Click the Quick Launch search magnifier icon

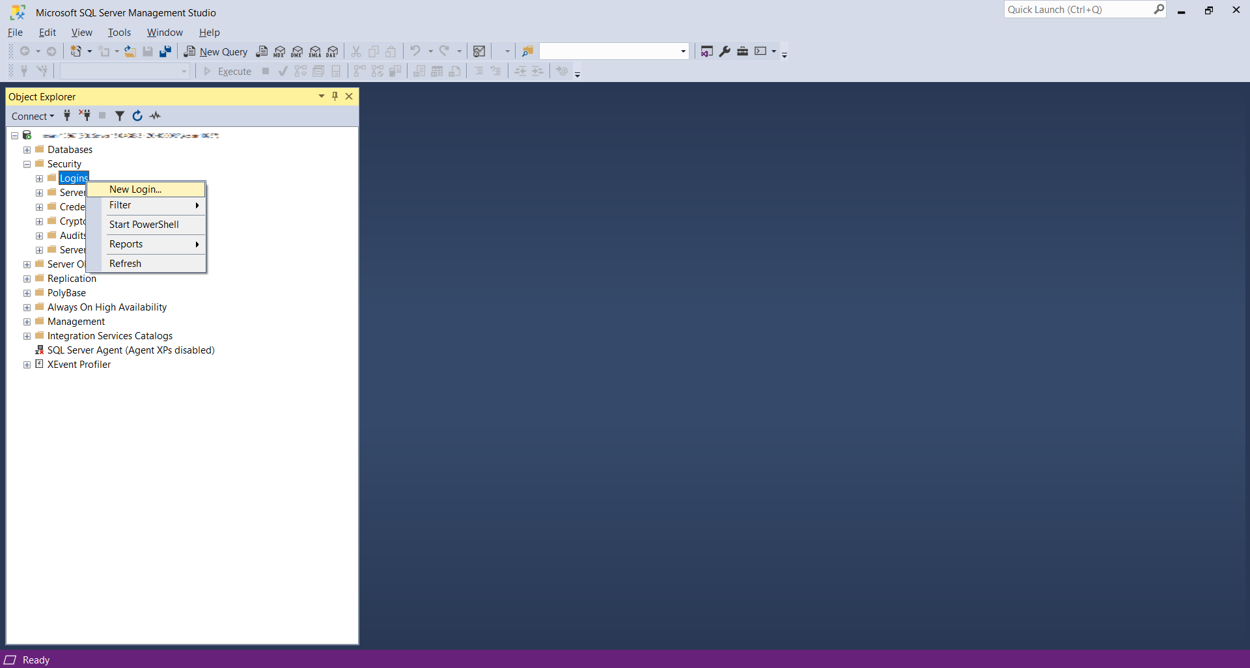[1159, 10]
